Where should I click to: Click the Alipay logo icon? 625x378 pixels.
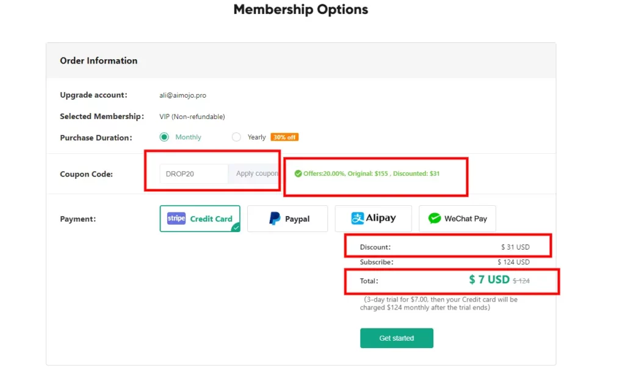tap(357, 218)
